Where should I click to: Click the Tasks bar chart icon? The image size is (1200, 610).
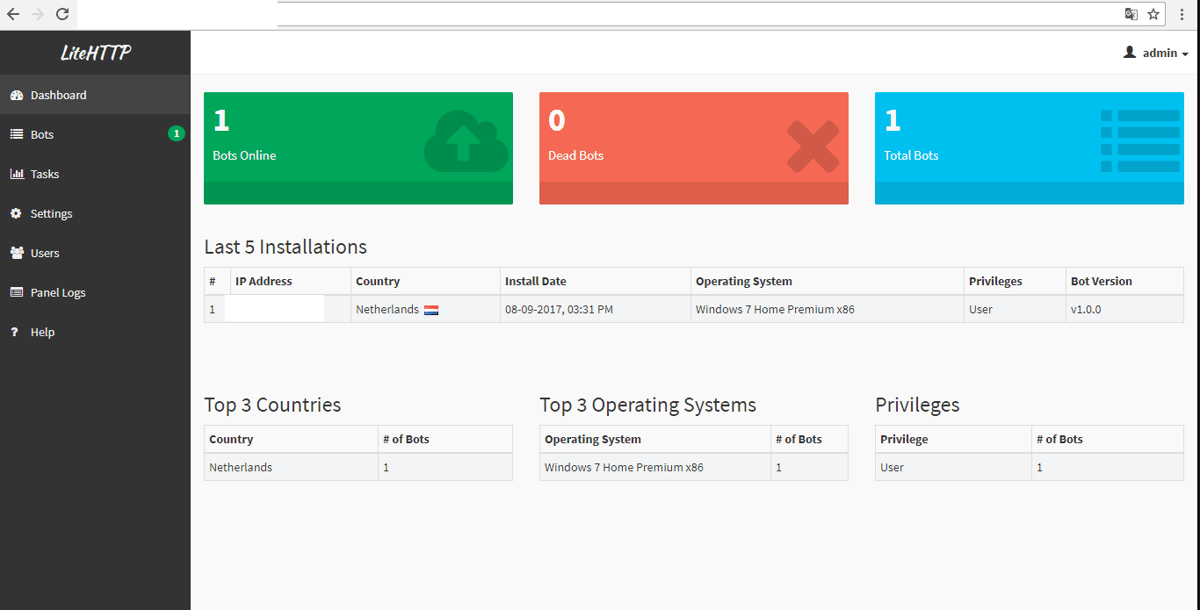click(16, 174)
